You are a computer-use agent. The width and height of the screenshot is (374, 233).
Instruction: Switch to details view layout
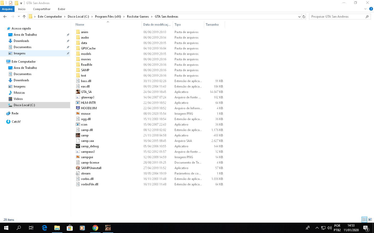(365, 220)
